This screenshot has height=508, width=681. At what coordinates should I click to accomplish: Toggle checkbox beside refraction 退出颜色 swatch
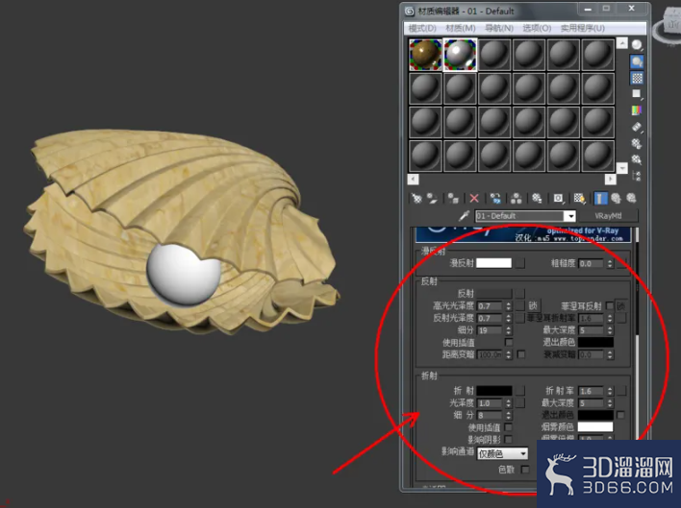(x=620, y=415)
